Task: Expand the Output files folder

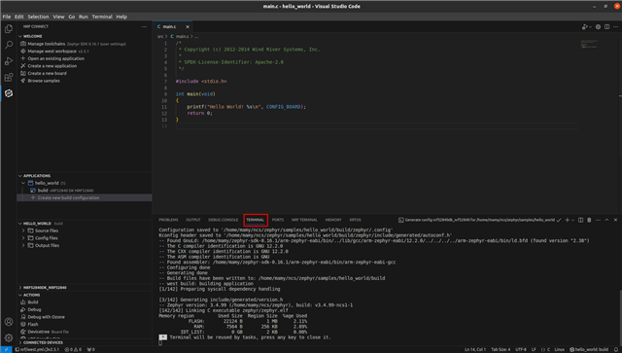Action: (x=23, y=245)
